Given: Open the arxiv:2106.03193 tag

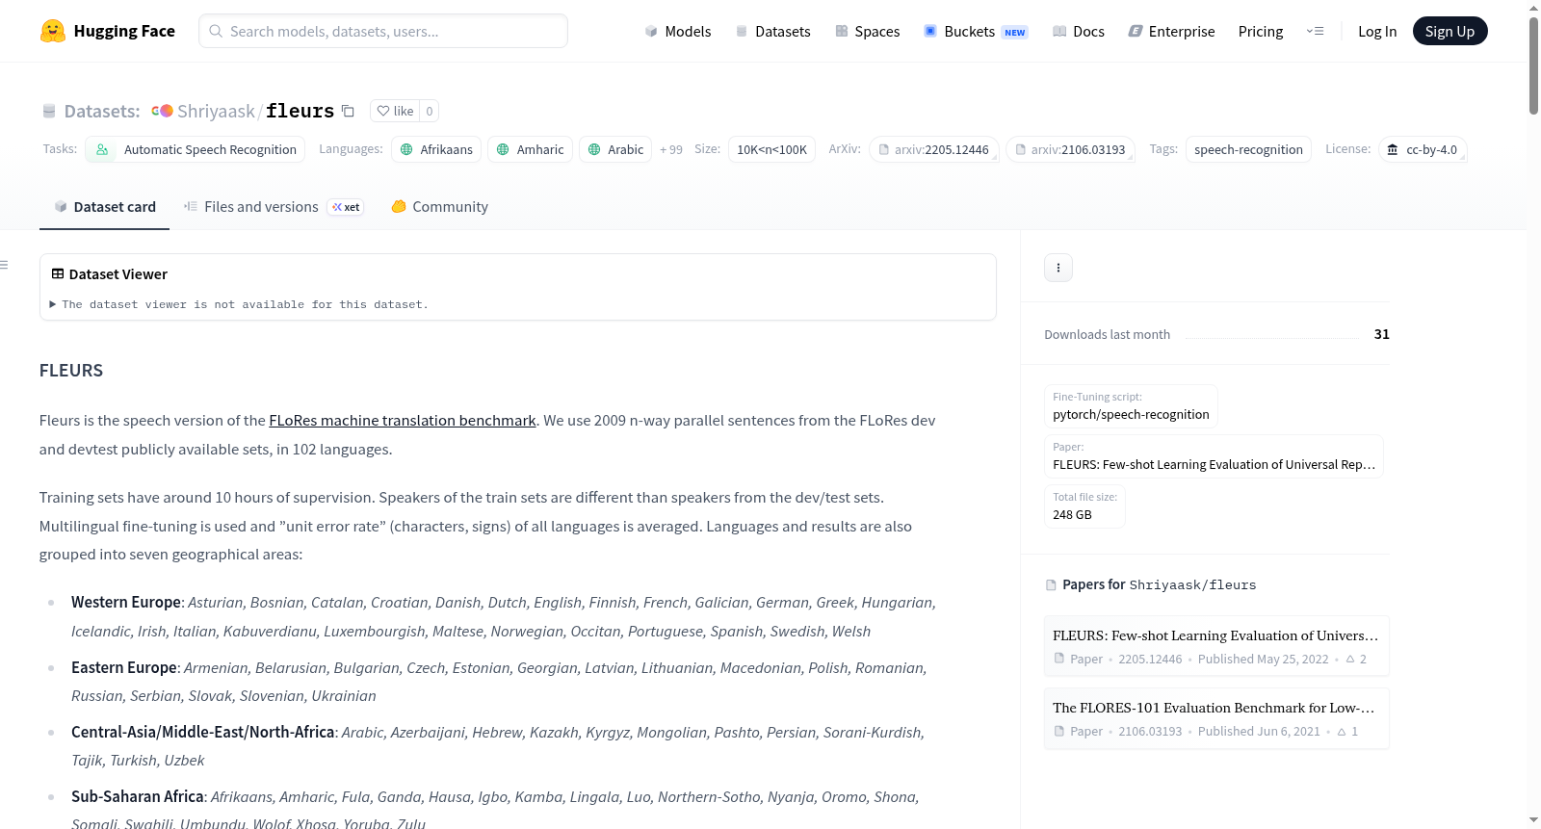Looking at the screenshot, I should 1070,149.
